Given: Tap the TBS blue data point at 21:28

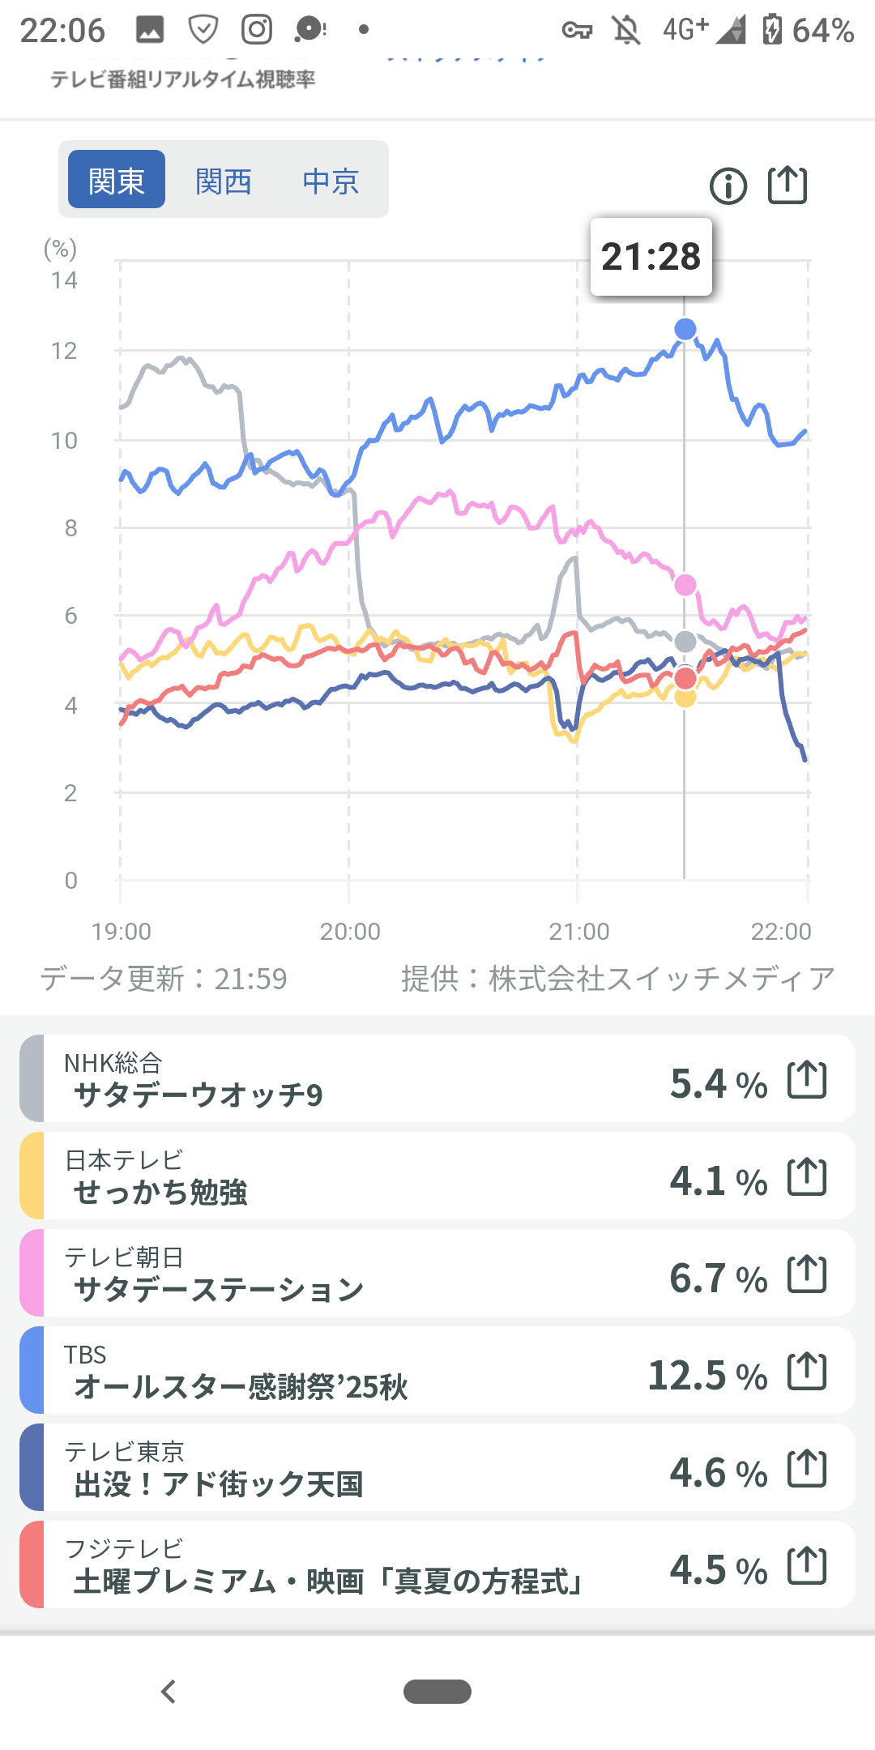Looking at the screenshot, I should point(685,329).
